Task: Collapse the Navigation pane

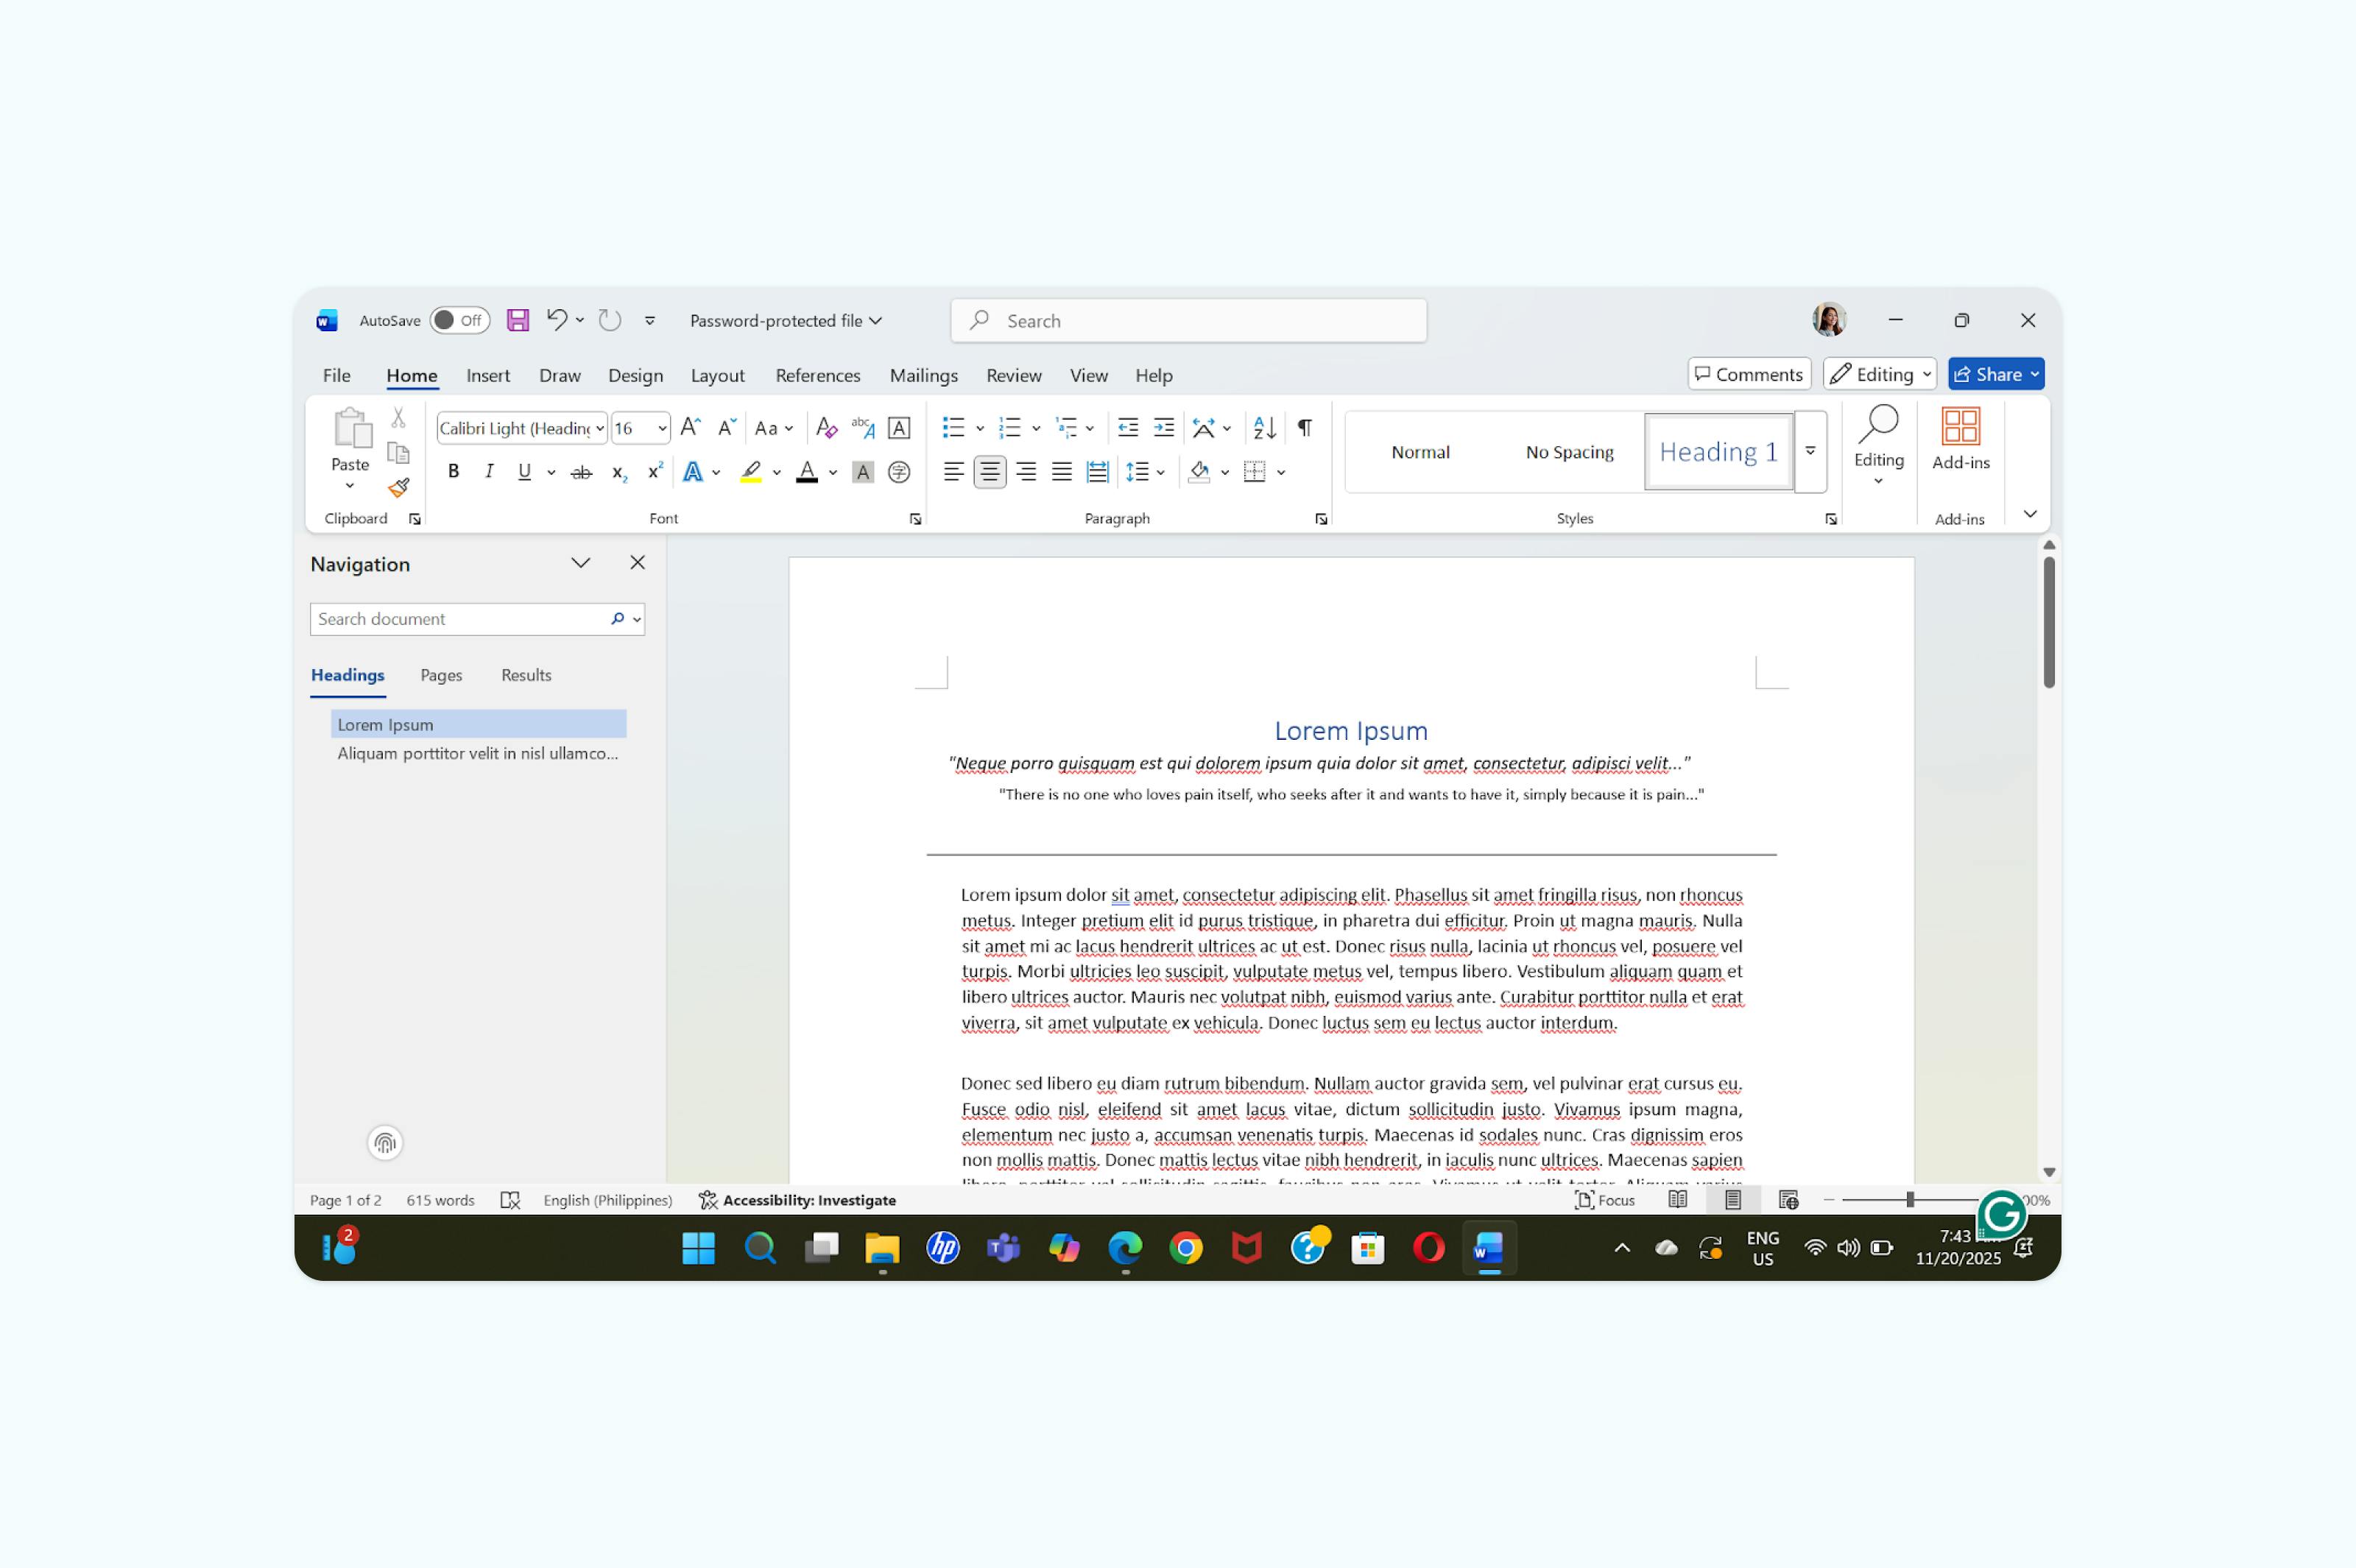Action: (x=581, y=562)
